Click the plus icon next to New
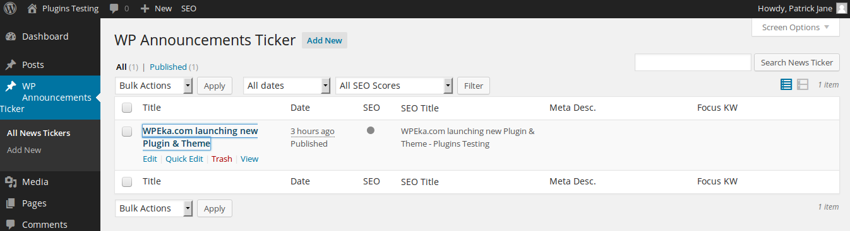850x231 pixels. (x=145, y=9)
